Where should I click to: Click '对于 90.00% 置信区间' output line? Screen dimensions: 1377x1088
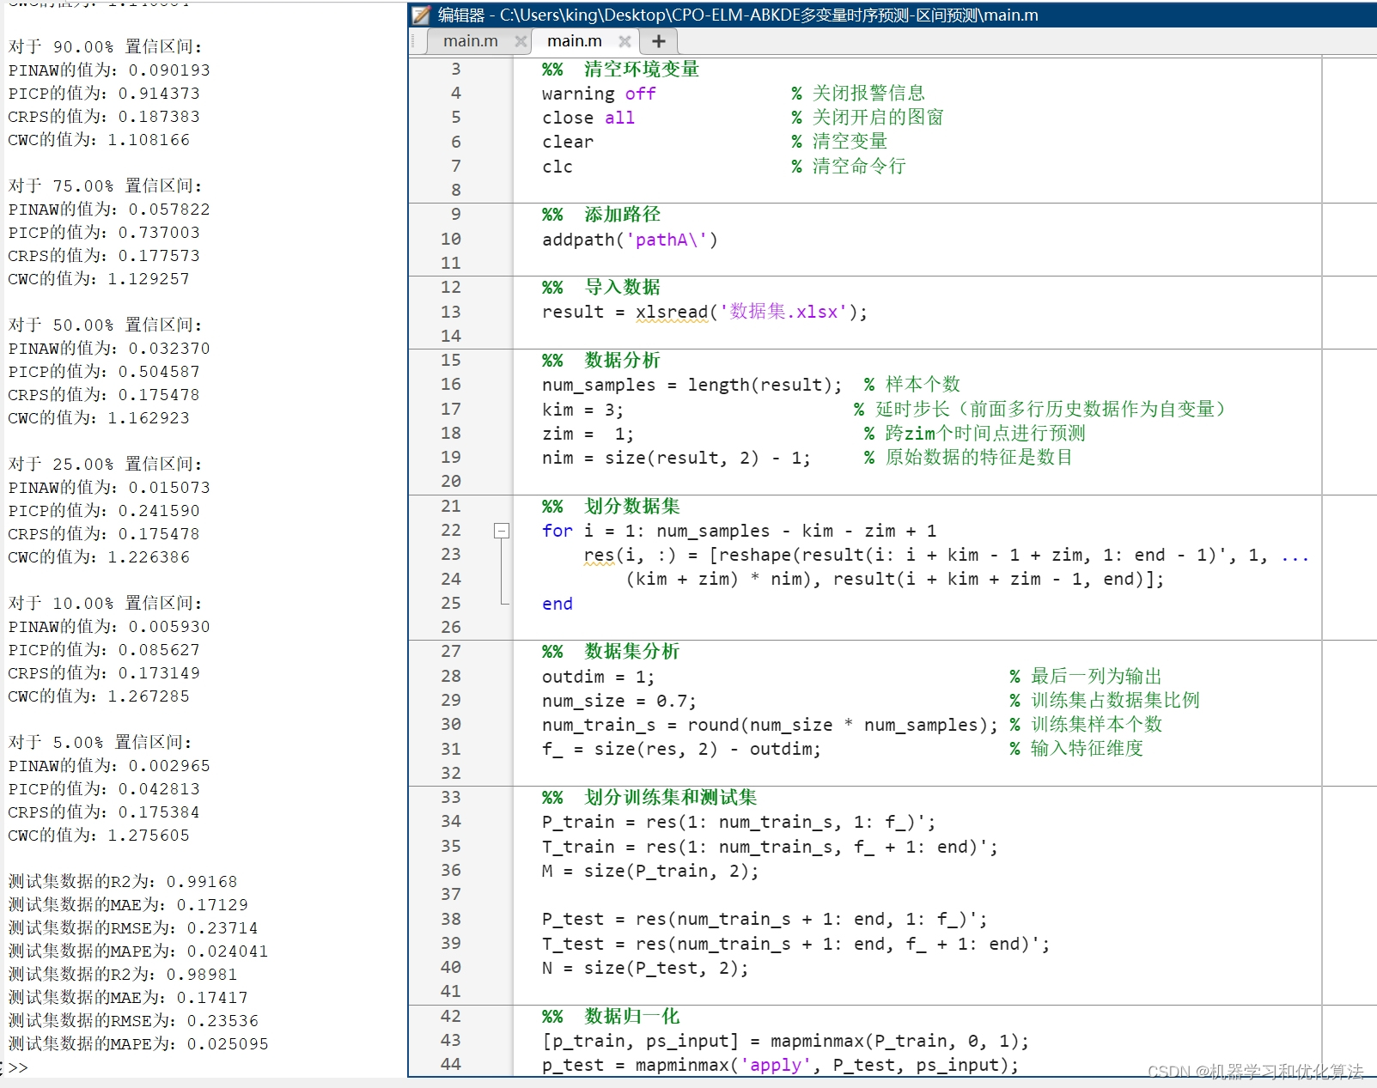pos(106,46)
